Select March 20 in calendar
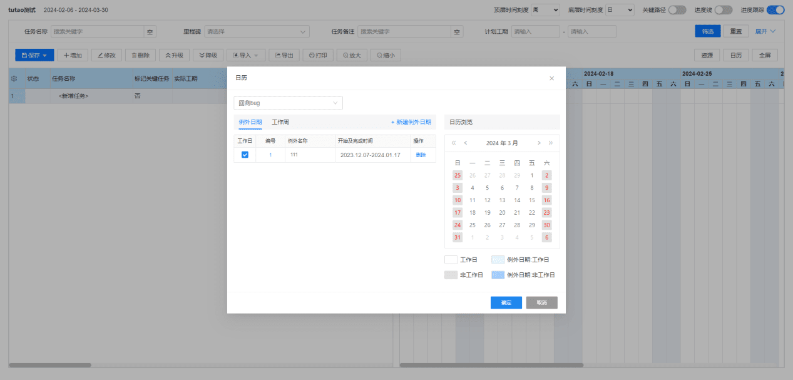Screen dimensions: 793x380 502,213
